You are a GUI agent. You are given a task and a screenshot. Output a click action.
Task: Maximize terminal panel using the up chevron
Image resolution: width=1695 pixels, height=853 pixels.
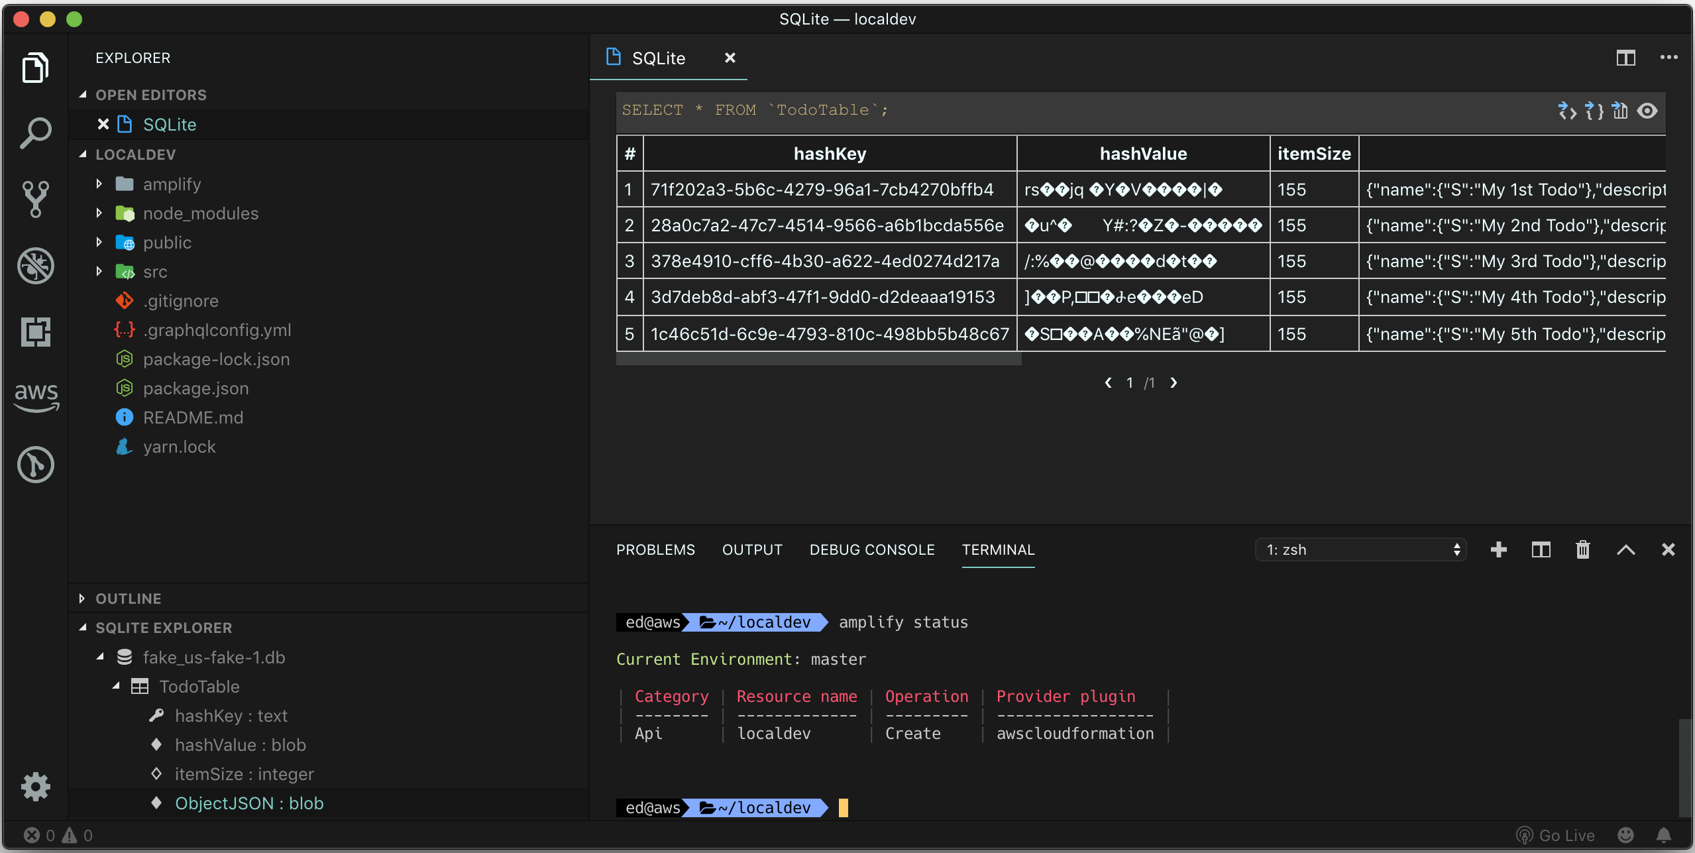click(1625, 549)
